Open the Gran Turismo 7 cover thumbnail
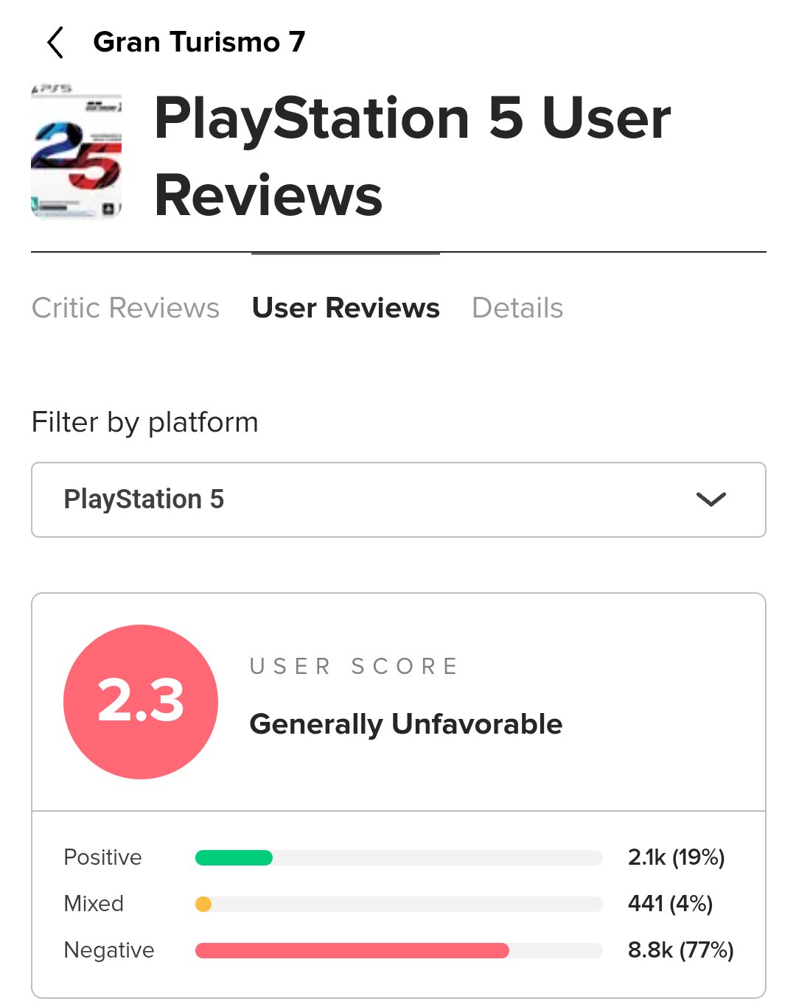796x1004 pixels. coord(76,152)
